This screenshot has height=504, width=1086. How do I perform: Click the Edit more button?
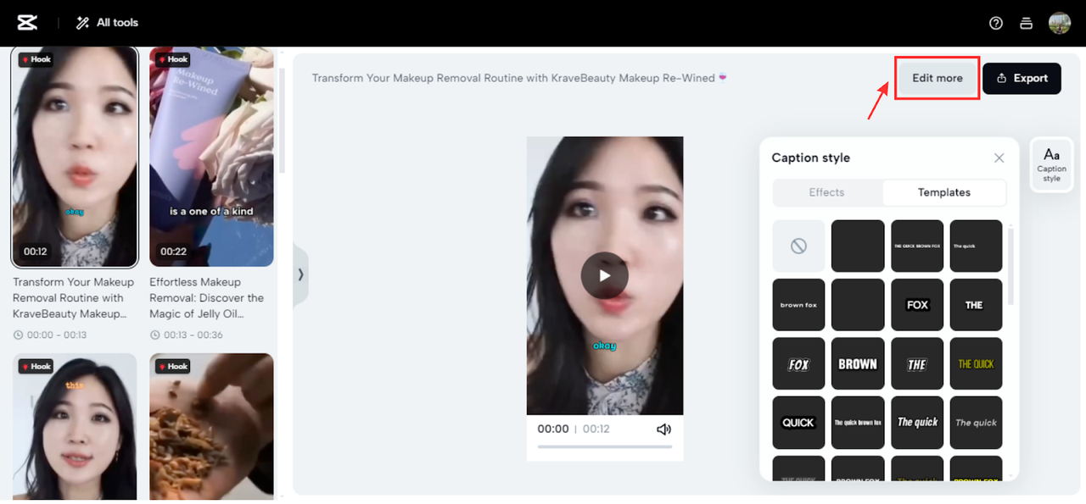tap(938, 78)
